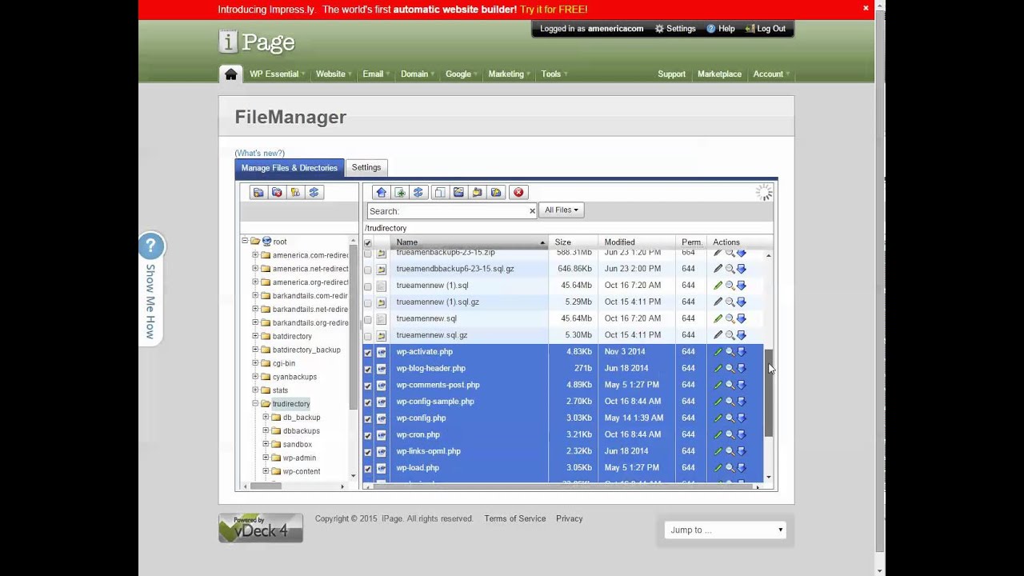Click the Show Me How question mark icon
The width and height of the screenshot is (1024, 576).
click(x=150, y=246)
